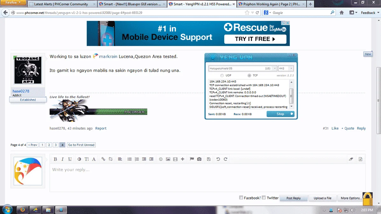Report hase0278's post

click(101, 128)
